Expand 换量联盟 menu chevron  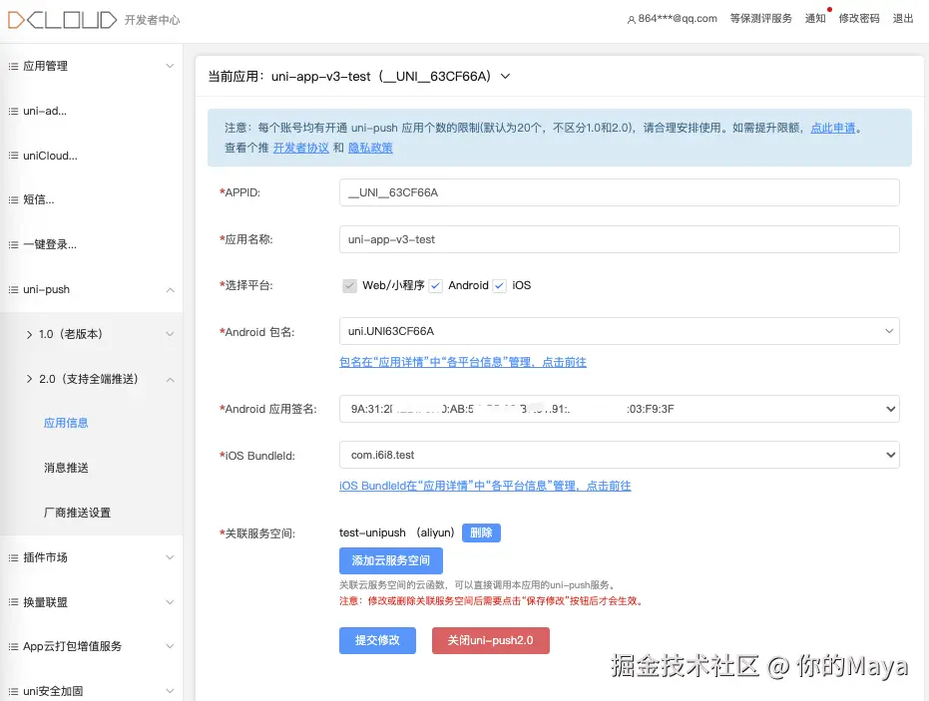click(x=170, y=602)
